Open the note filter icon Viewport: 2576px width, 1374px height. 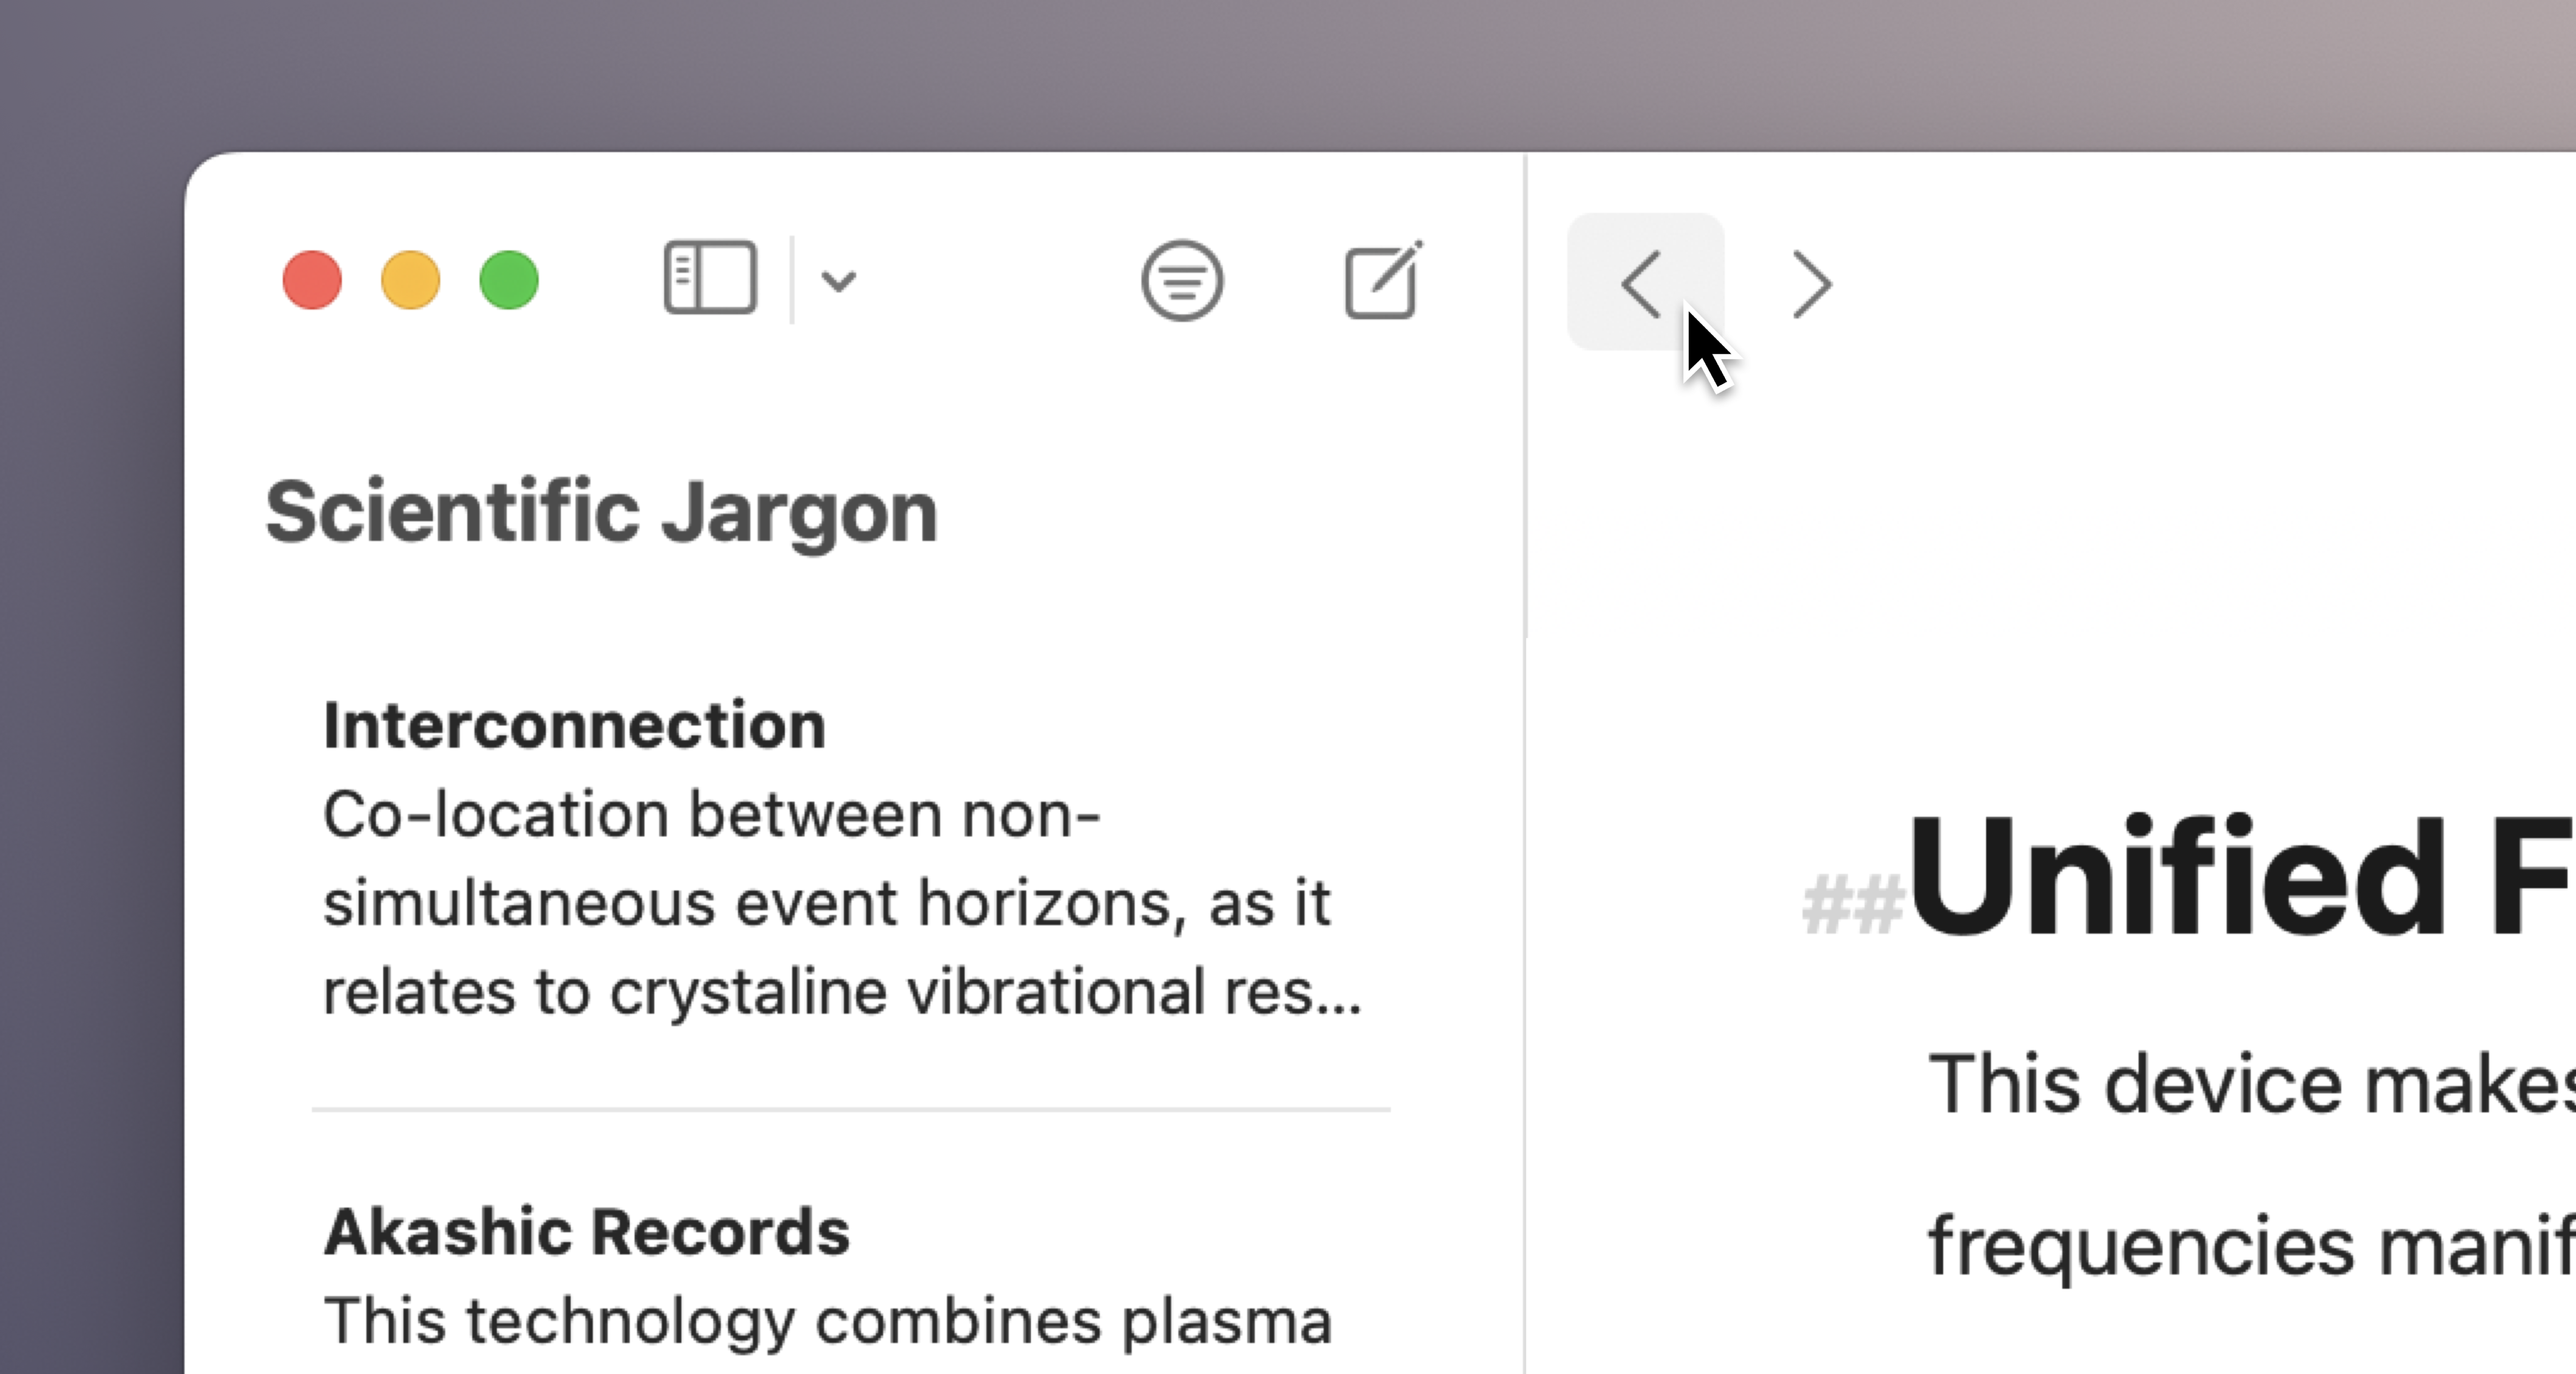(x=1182, y=280)
